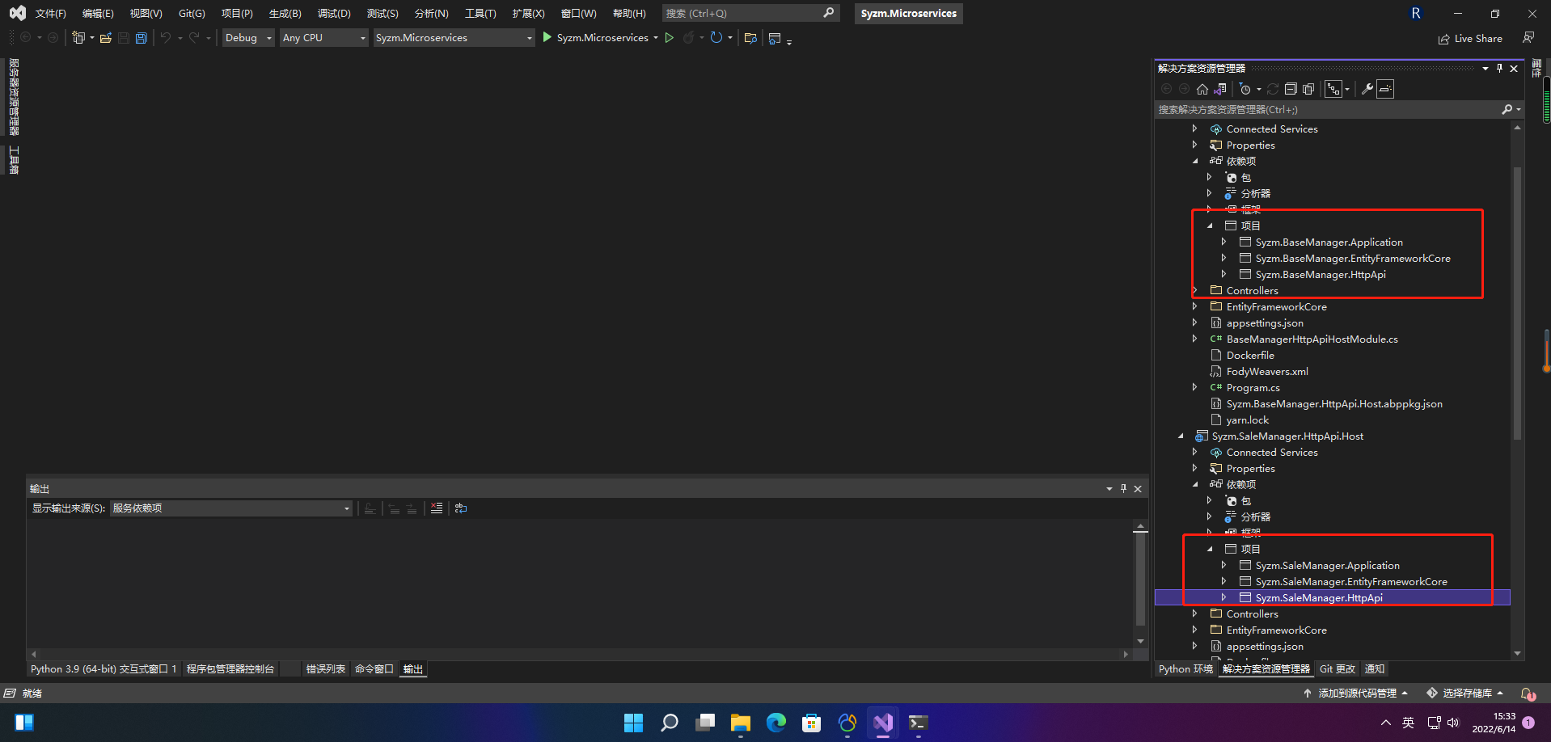Click the main search box (Ctrl+Q)
Image resolution: width=1551 pixels, height=742 pixels.
coord(750,13)
